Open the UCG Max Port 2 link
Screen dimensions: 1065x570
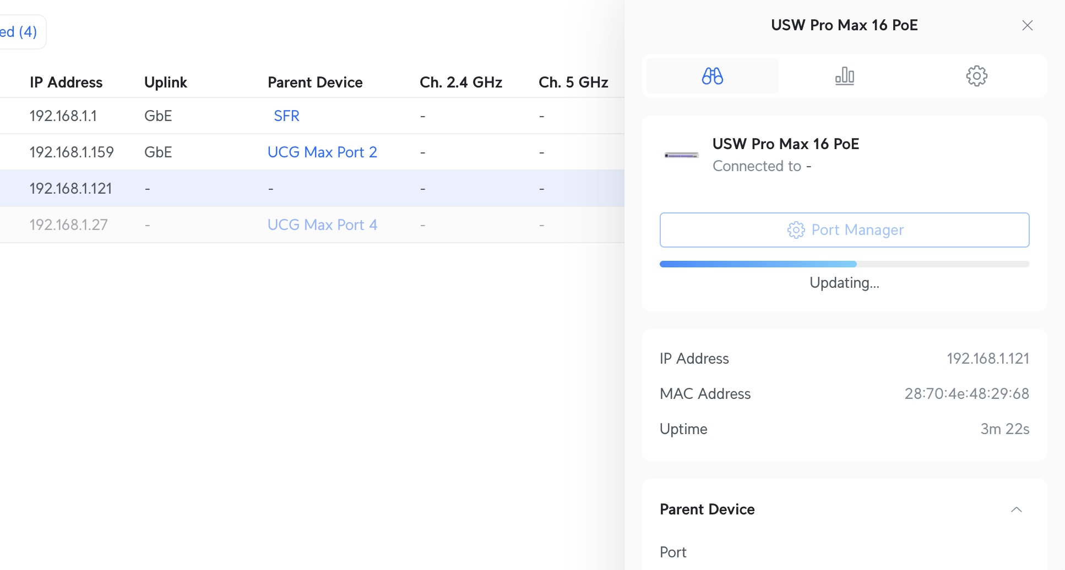[x=322, y=152]
